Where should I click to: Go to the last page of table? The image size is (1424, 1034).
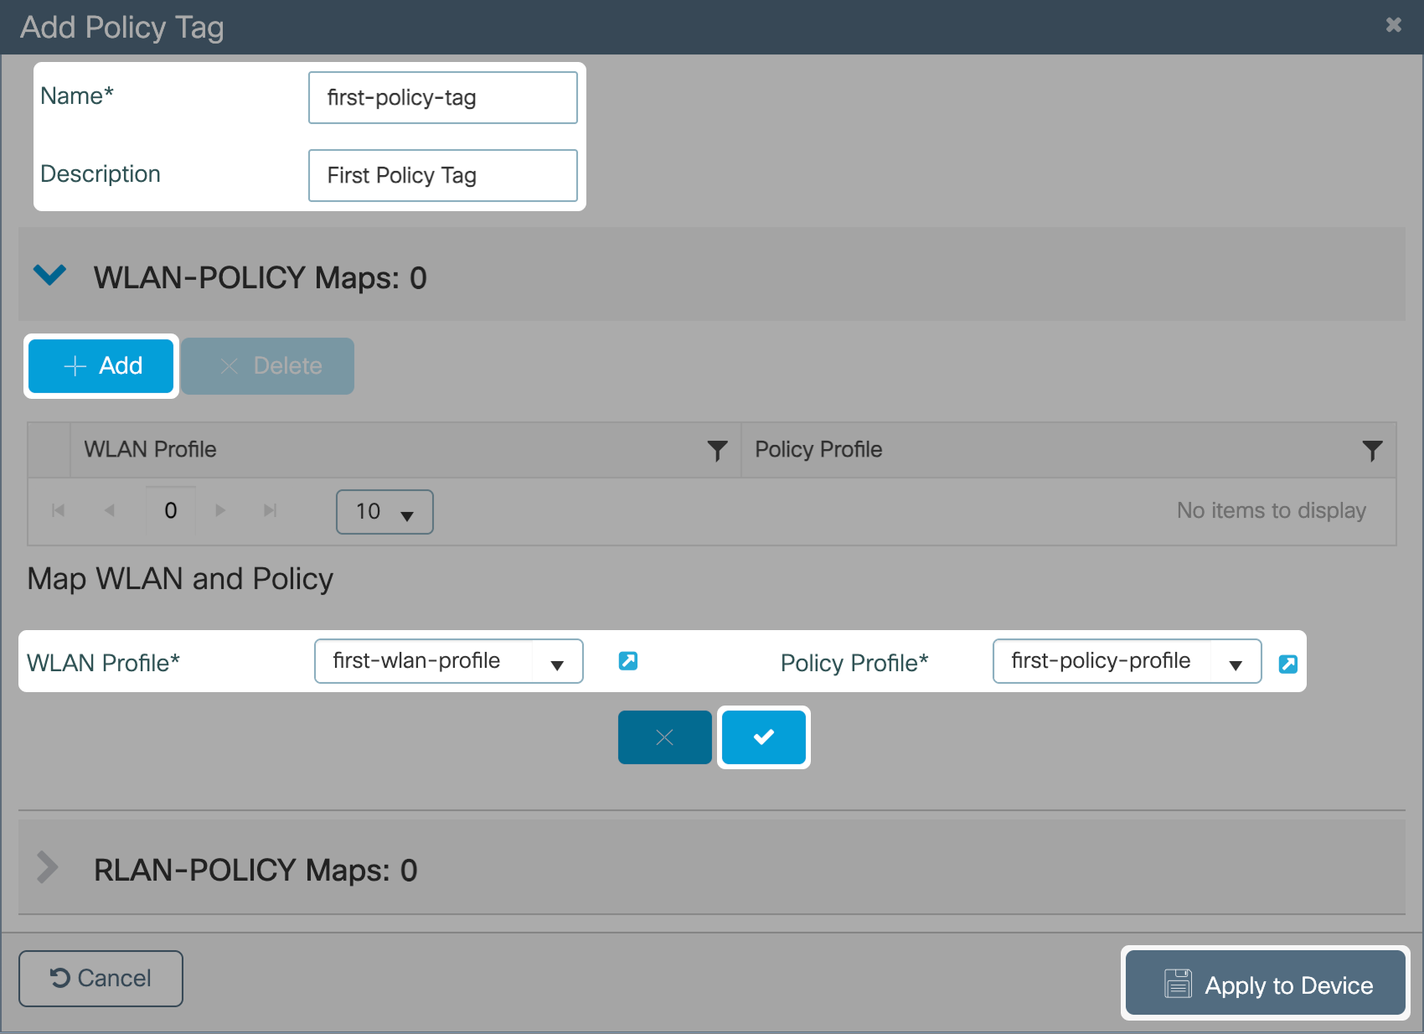click(270, 510)
